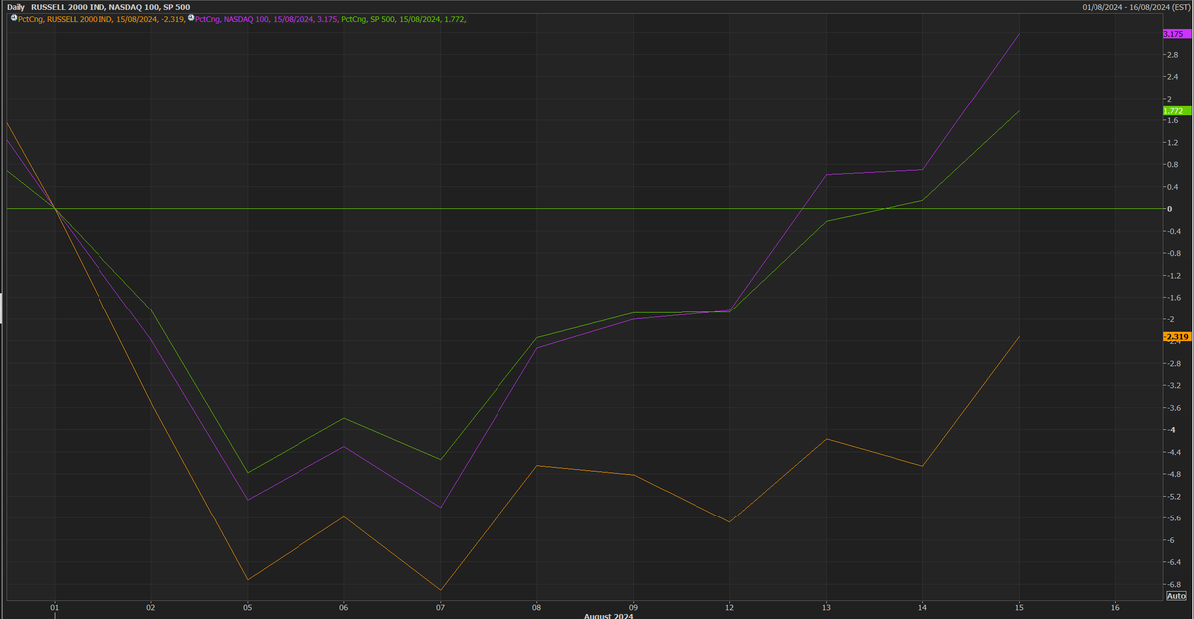The height and width of the screenshot is (619, 1194).
Task: Click the 01 date label on x-axis
Action: 55,606
